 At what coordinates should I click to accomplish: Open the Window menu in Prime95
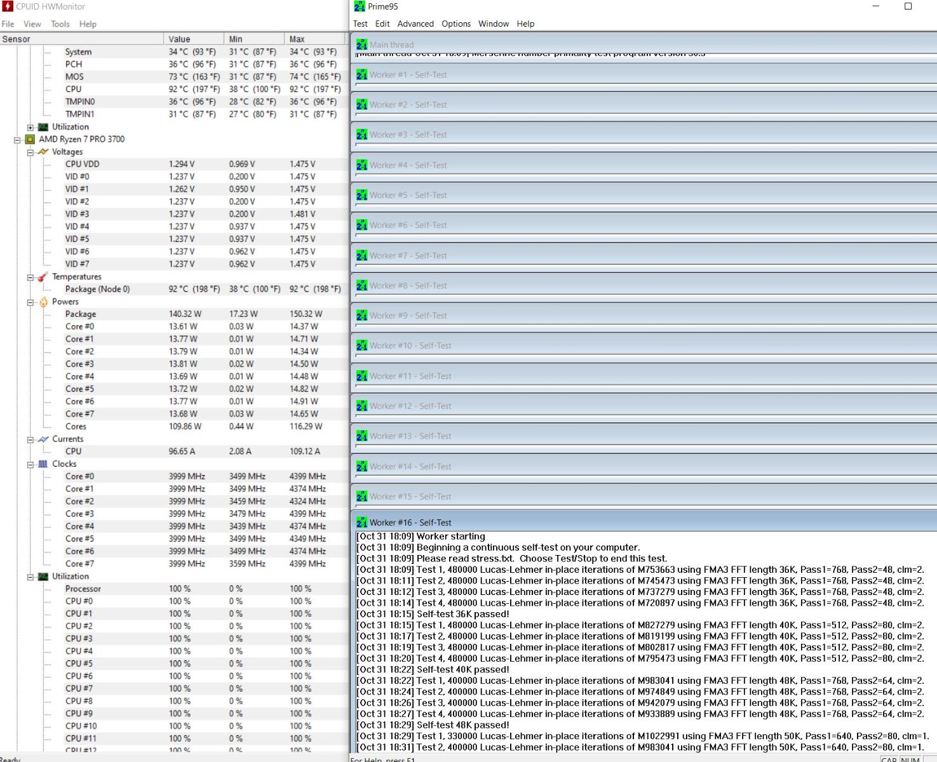coord(494,23)
